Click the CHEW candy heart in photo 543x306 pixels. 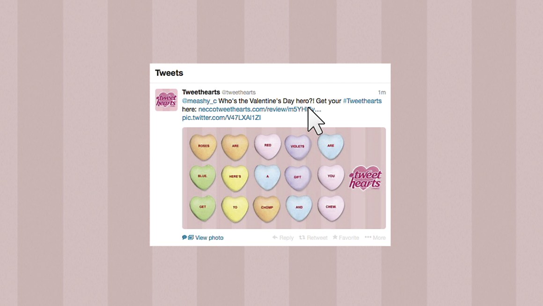click(x=331, y=208)
